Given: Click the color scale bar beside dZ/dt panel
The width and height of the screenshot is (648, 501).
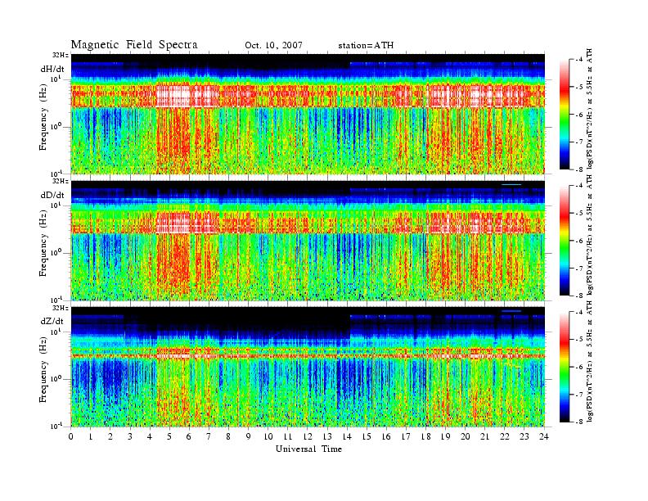Looking at the screenshot, I should [564, 367].
